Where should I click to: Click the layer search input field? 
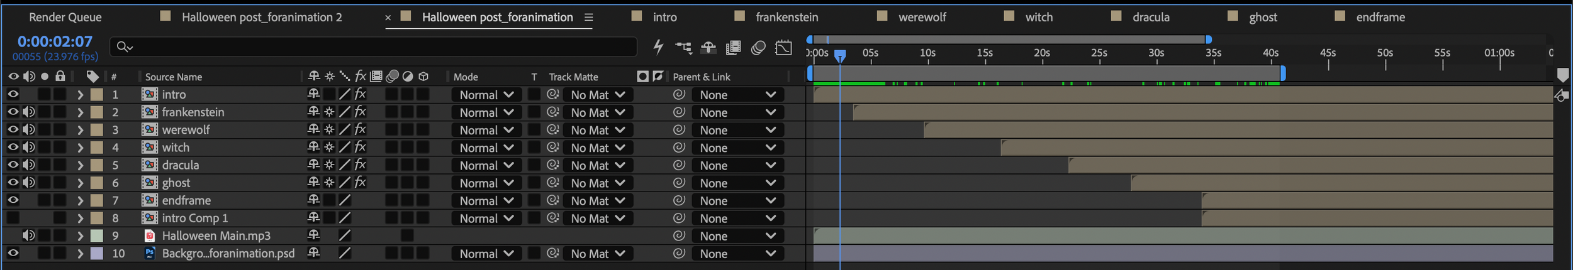pos(374,46)
